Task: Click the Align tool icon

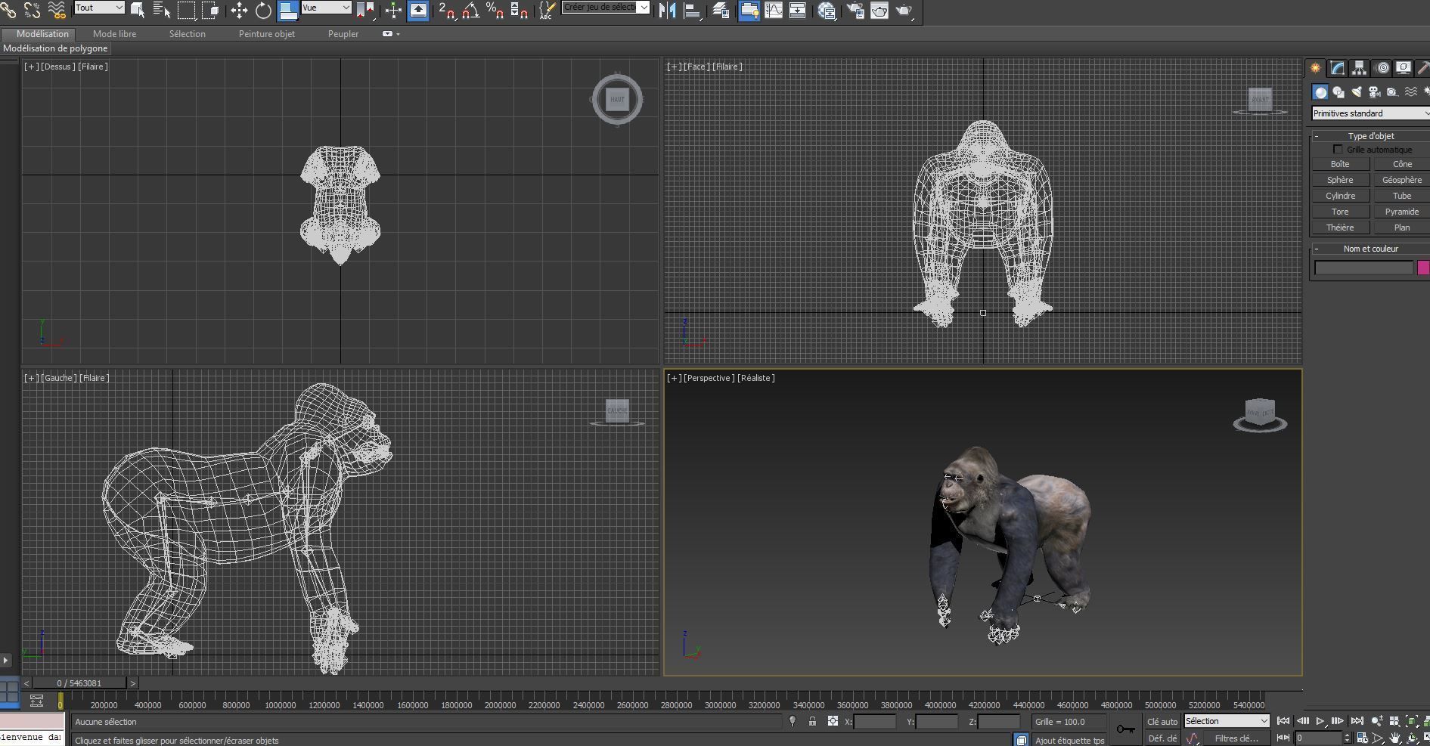Action: pos(692,10)
